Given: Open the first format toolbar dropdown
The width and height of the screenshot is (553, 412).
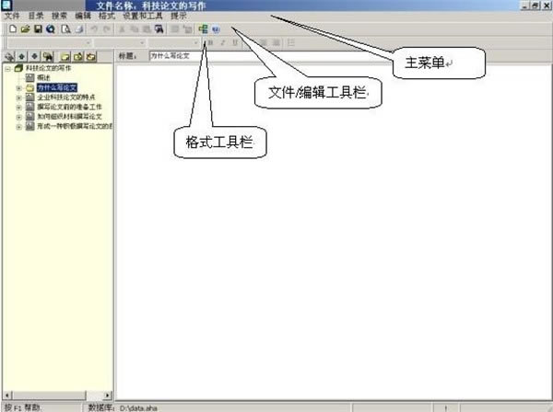Looking at the screenshot, I should coord(88,43).
